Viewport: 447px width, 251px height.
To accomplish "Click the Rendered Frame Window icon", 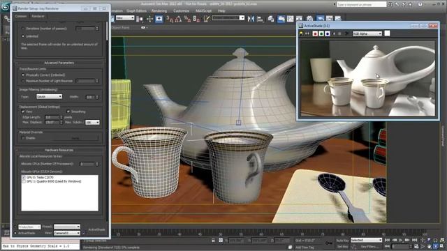I will pos(329,19).
